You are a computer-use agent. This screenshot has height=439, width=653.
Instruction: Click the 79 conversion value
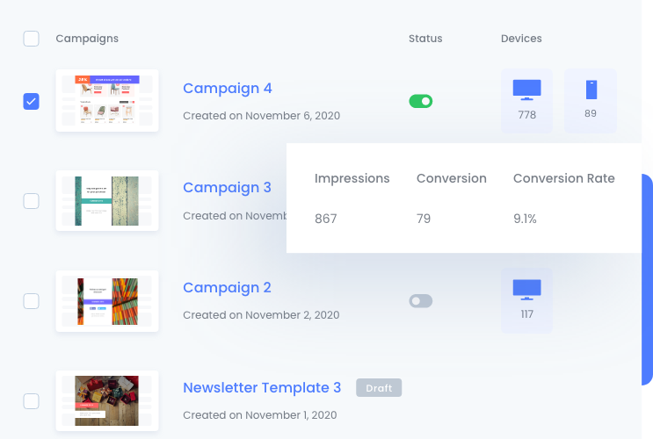424,219
